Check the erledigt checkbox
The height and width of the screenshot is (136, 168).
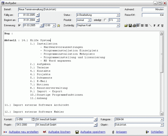(105, 20)
